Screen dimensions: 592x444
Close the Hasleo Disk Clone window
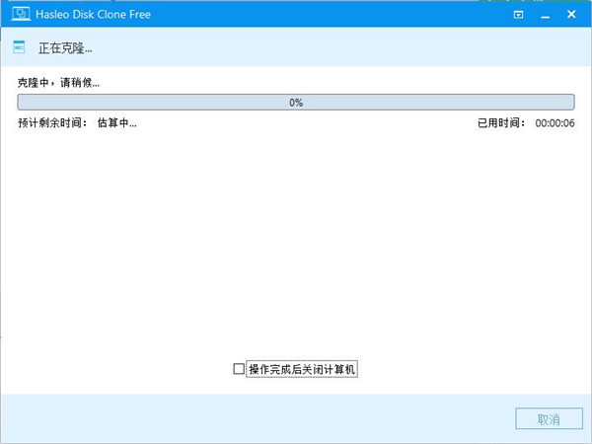click(x=573, y=15)
